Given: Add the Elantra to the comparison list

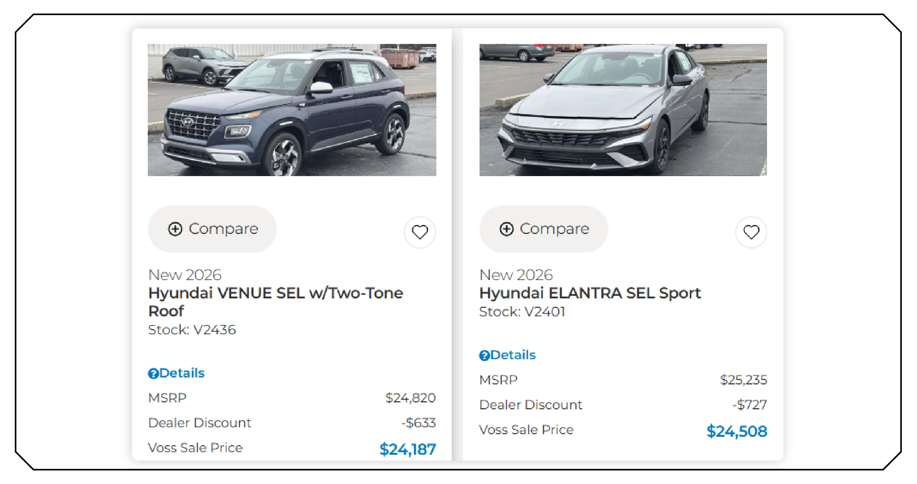Looking at the screenshot, I should coord(544,229).
